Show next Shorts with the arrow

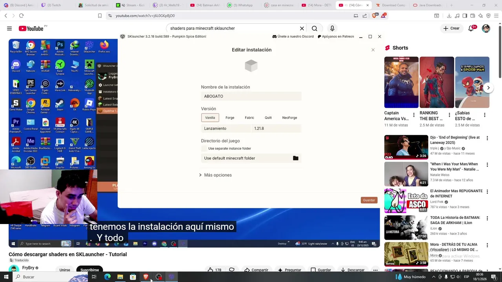(488, 88)
